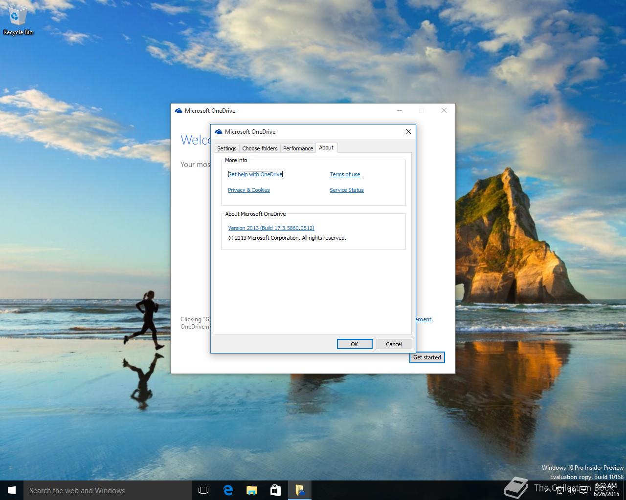Open the Terms of use link

tap(345, 174)
